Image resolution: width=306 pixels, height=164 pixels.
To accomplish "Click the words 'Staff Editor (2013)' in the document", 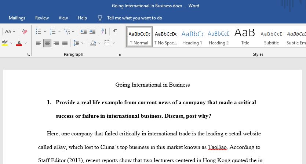I will point(61,160).
